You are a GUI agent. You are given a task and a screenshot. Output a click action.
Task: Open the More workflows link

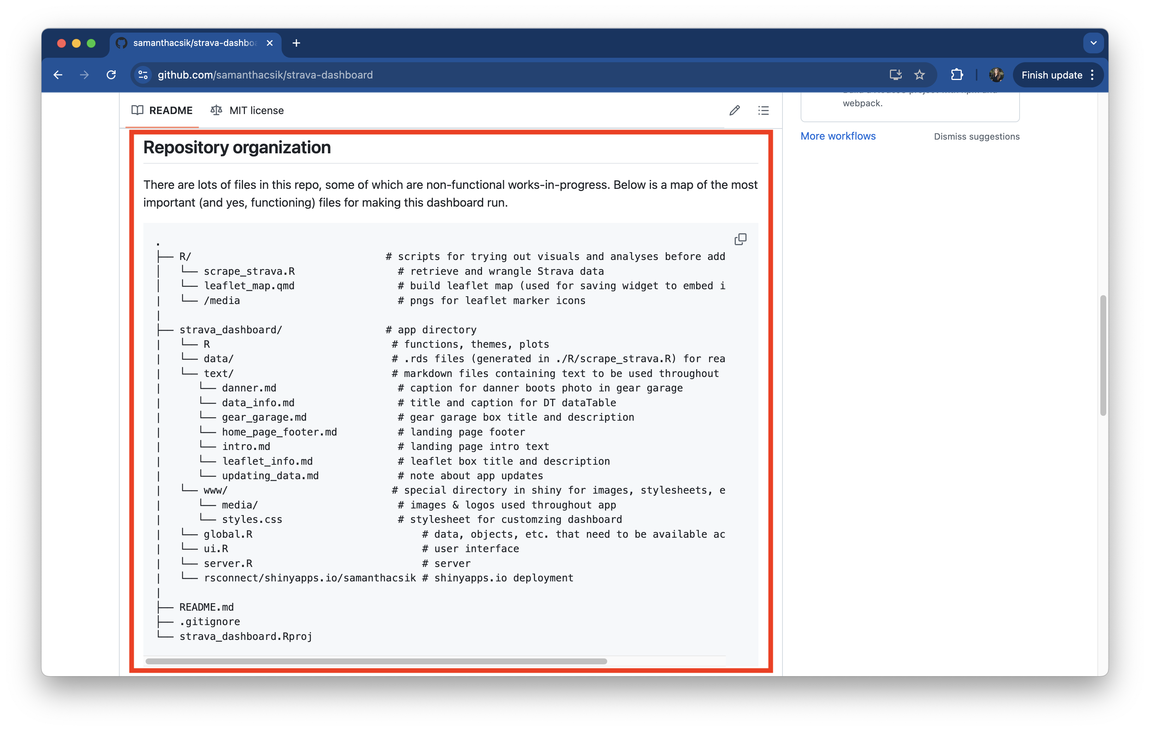pyautogui.click(x=838, y=136)
